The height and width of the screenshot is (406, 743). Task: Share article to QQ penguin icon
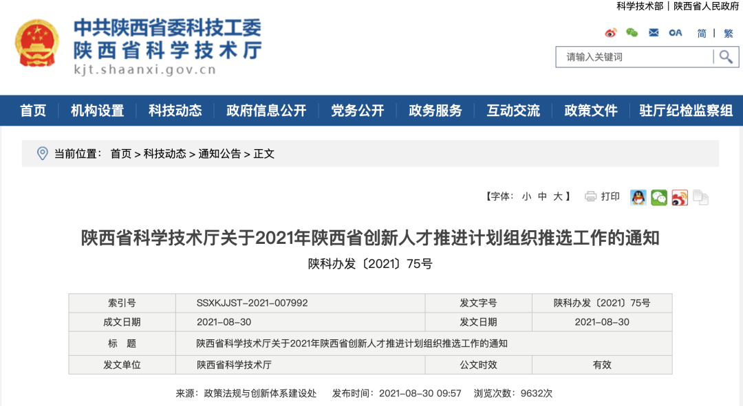(x=638, y=197)
